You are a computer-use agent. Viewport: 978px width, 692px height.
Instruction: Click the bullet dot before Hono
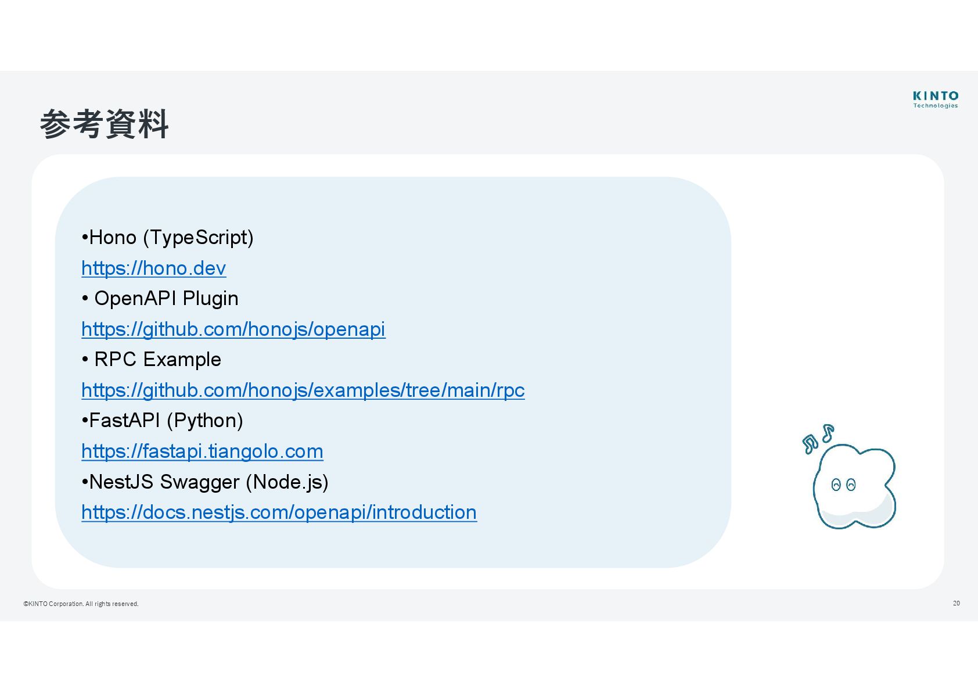click(x=85, y=238)
